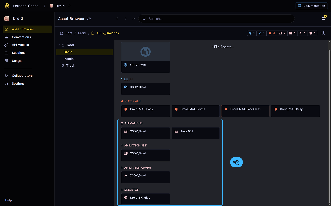
Task: Open Collaborators from the sidebar
Action: pyautogui.click(x=22, y=76)
